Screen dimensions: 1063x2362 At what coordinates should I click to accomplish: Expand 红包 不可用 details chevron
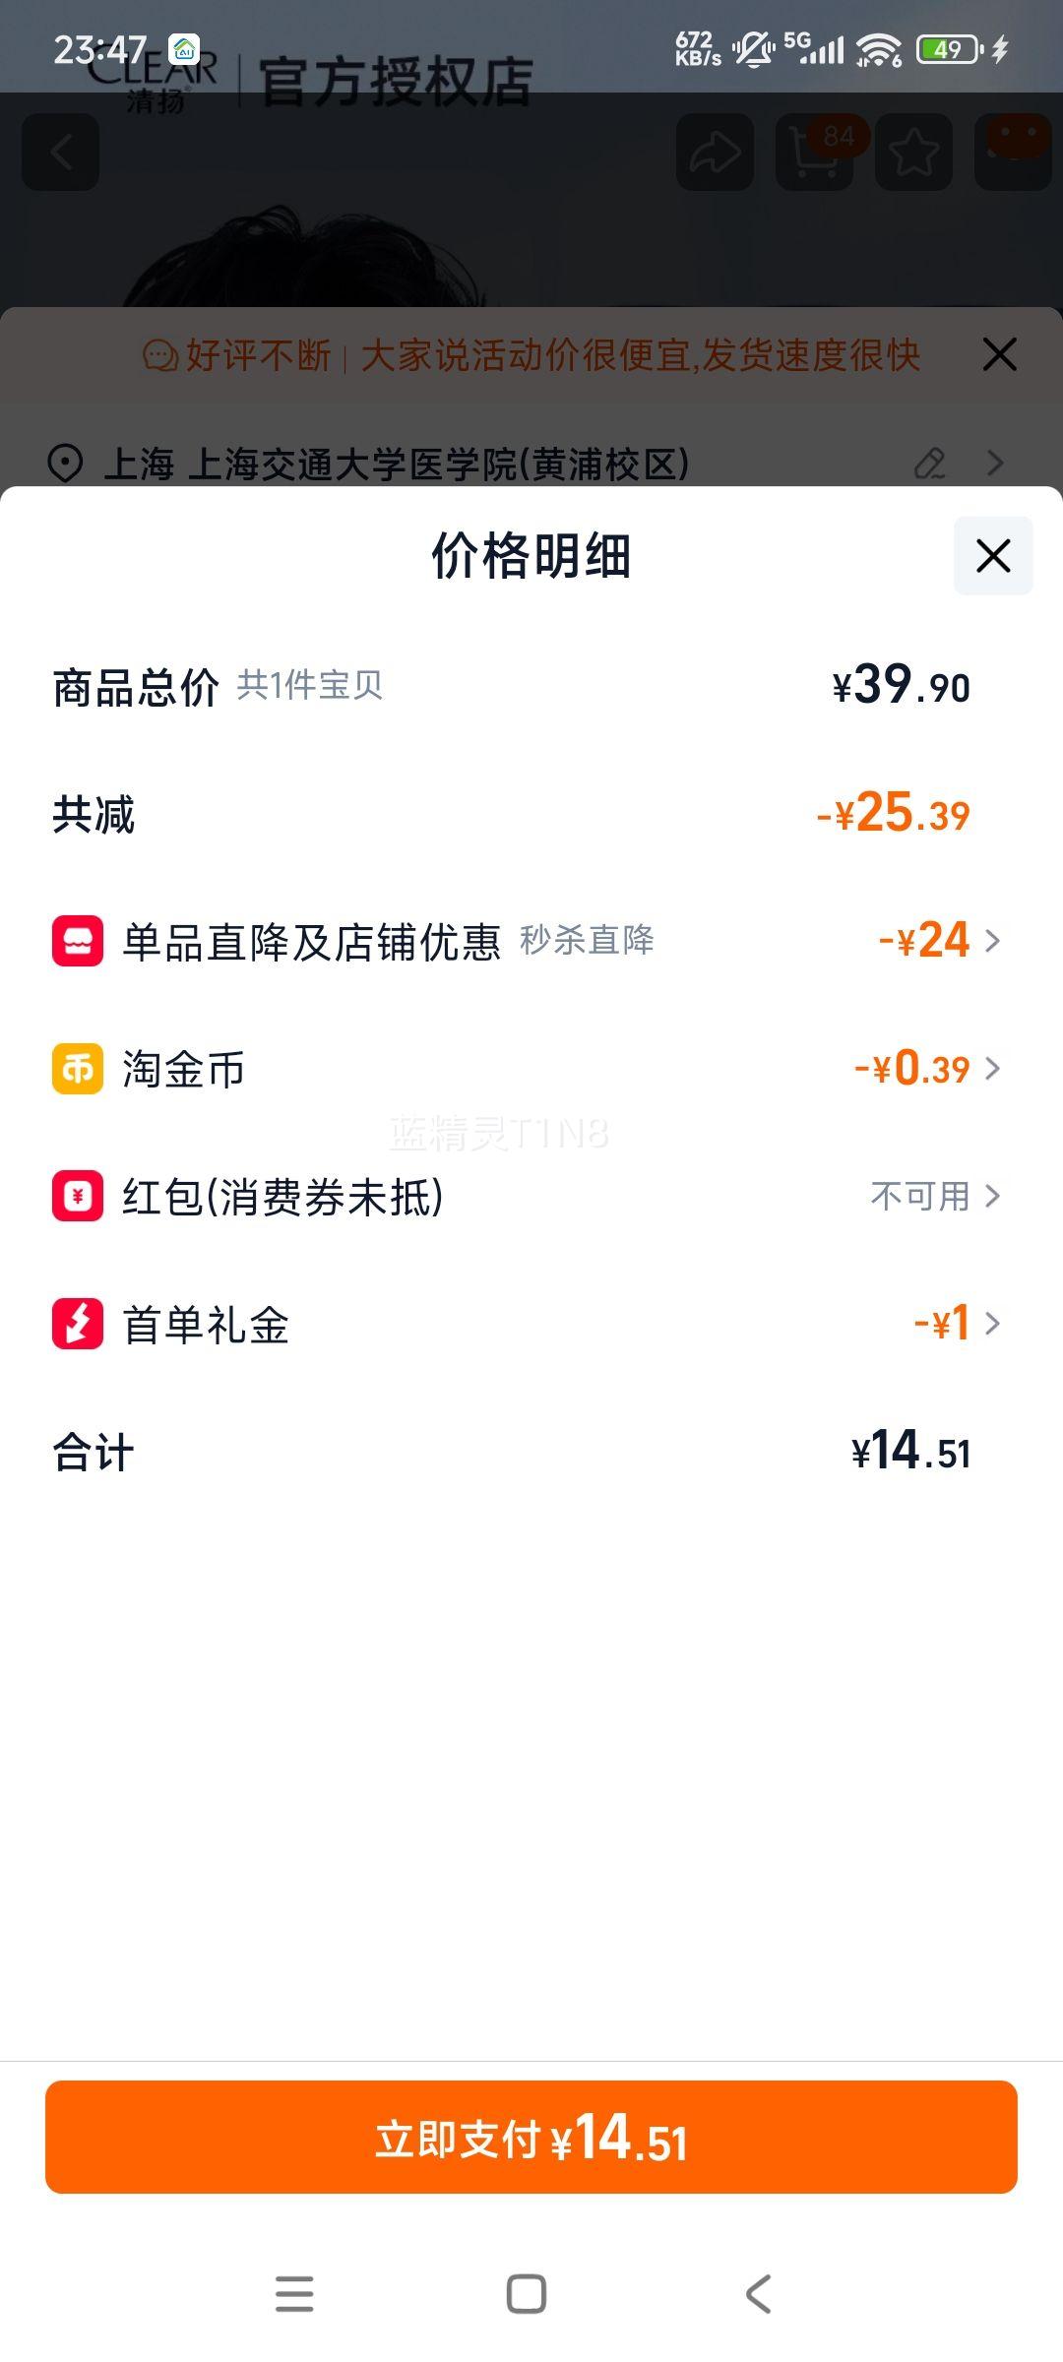point(992,1197)
